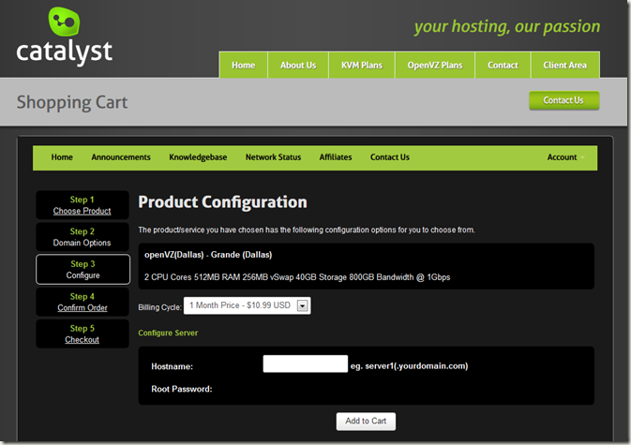
Task: View Network Status page
Action: pyautogui.click(x=273, y=157)
